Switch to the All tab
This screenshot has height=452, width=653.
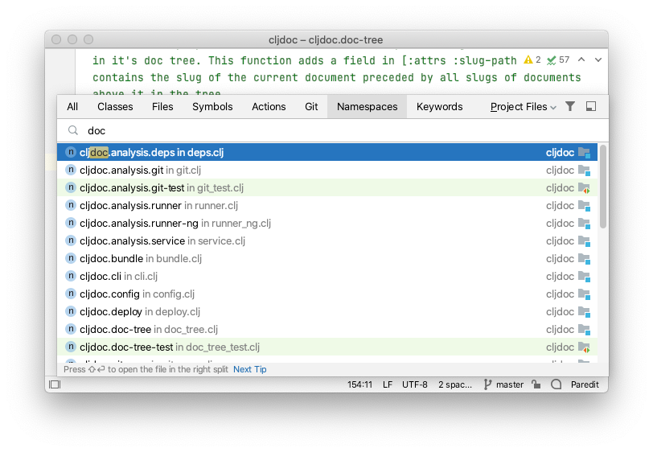click(x=72, y=107)
